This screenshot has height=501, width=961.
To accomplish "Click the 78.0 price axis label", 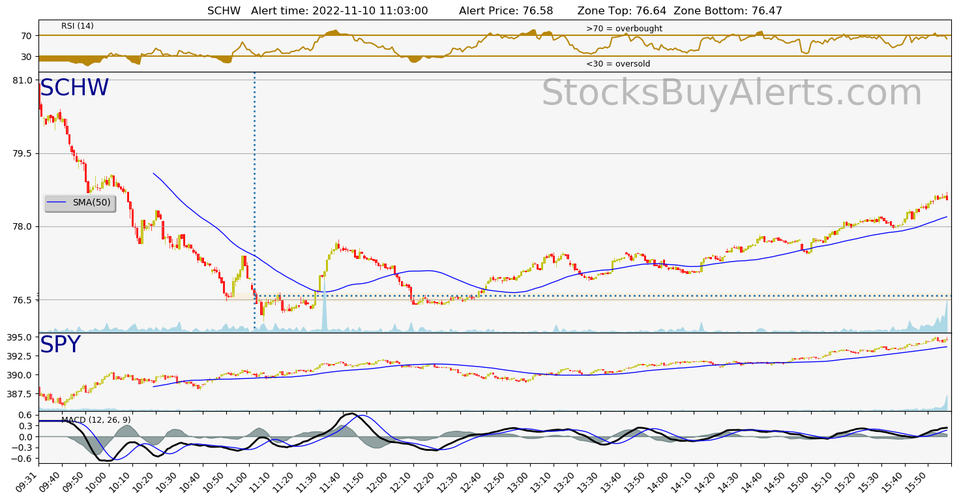I will [22, 227].
